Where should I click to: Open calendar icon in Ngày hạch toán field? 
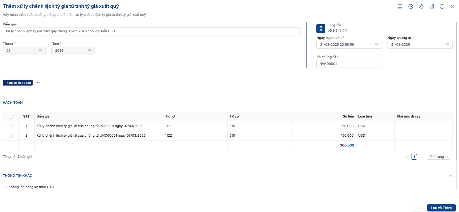coord(376,45)
